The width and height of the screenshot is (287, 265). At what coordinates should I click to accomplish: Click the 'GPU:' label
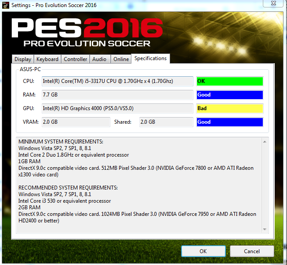[x=29, y=108]
